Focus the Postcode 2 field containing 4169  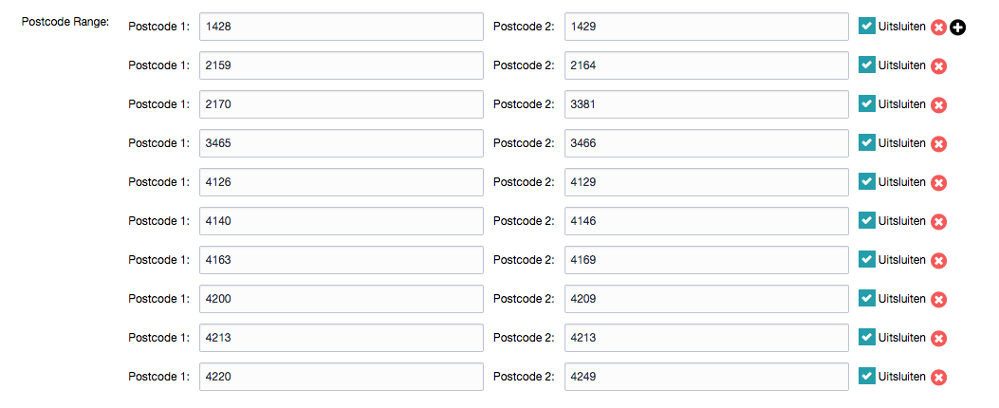pos(707,260)
